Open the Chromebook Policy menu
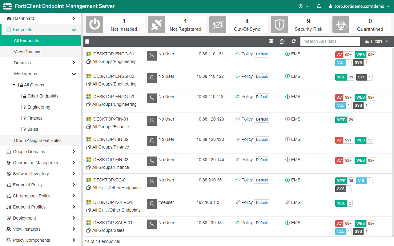Viewport: 394px width, 246px height. (x=41, y=196)
